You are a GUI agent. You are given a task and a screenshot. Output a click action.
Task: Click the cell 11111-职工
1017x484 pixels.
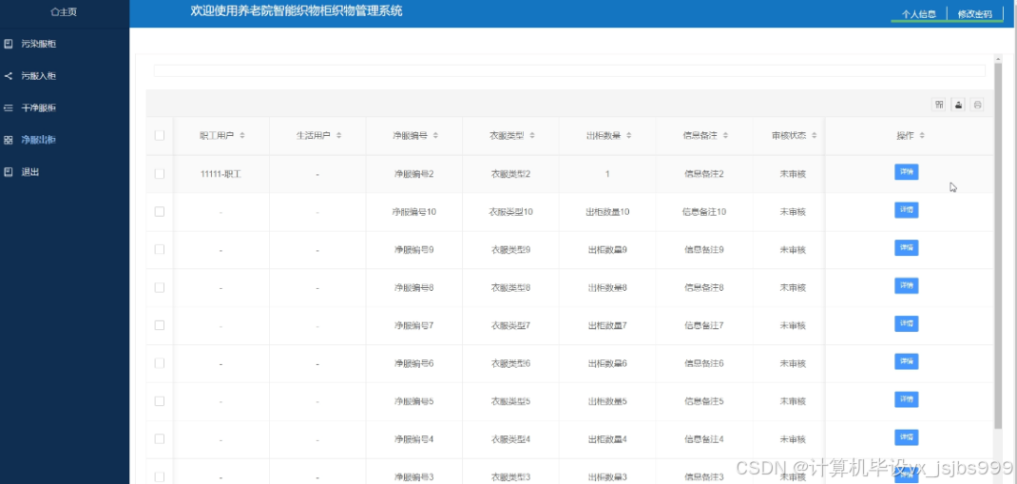[221, 174]
